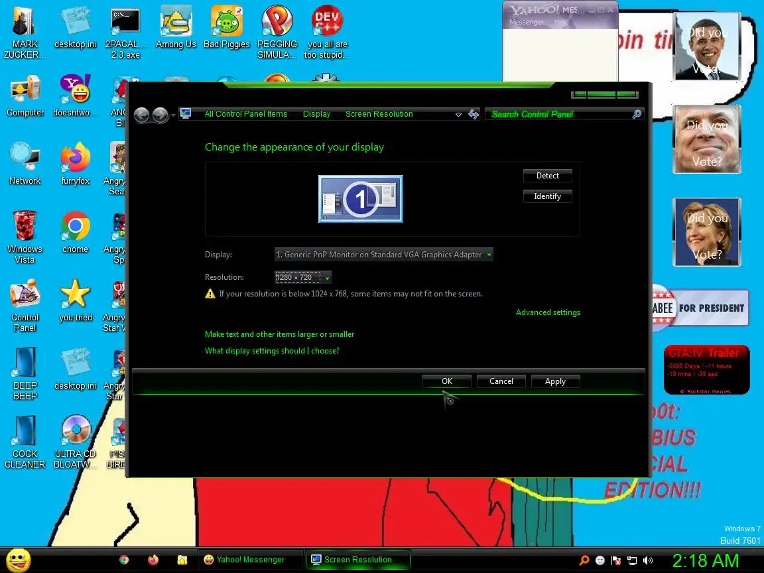764x573 pixels.
Task: Open the 'you tried' star icon
Action: point(75,300)
